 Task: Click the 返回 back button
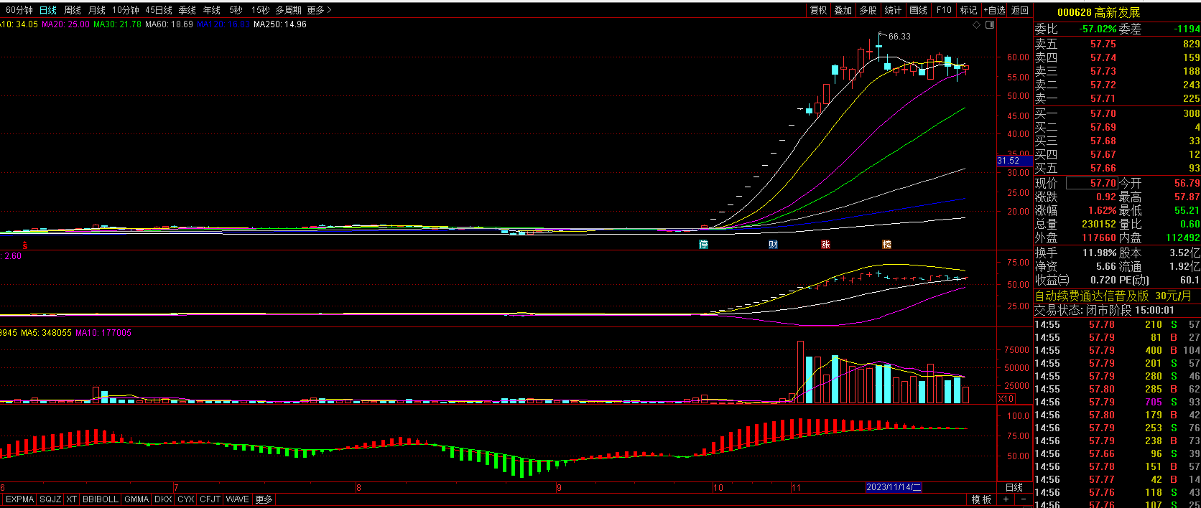[1020, 10]
